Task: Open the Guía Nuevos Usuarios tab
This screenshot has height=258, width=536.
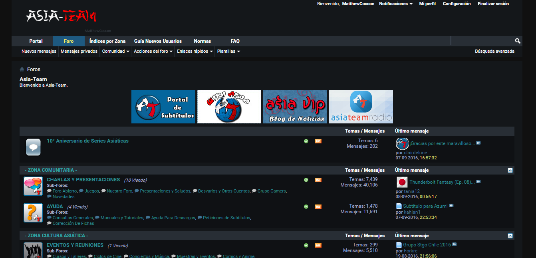Action: 158,41
